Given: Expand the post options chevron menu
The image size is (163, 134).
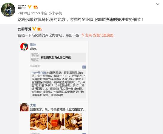Looking at the screenshot, I should 158,4.
